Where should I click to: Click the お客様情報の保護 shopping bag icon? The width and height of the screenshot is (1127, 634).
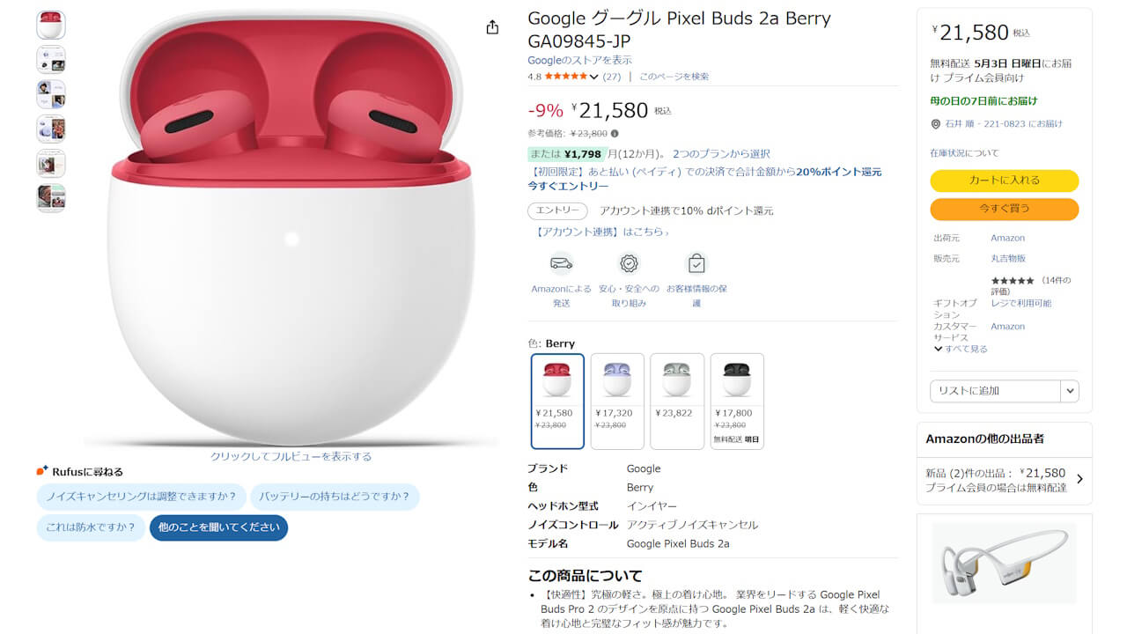click(696, 262)
